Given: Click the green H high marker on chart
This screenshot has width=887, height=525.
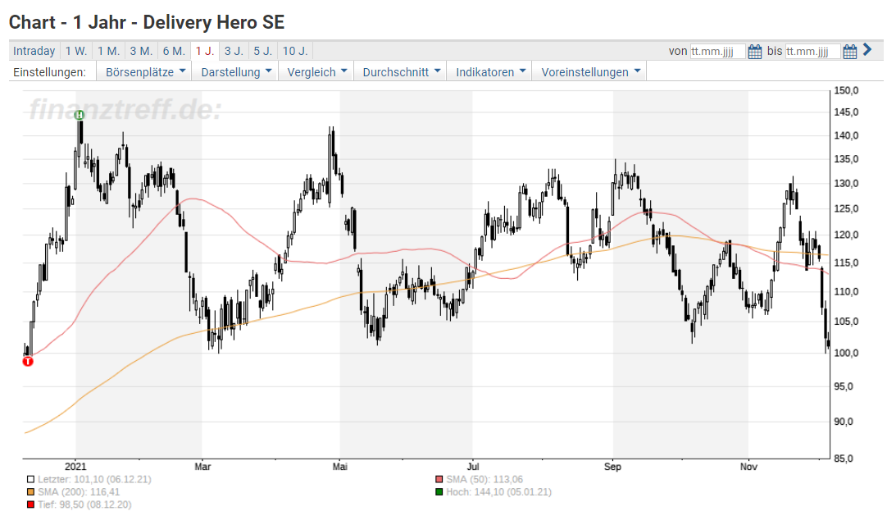Looking at the screenshot, I should click(80, 115).
